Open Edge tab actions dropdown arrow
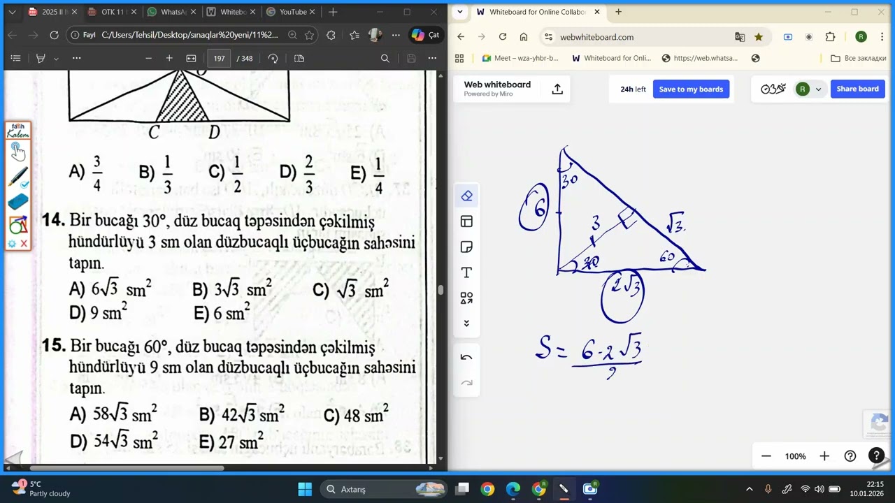Image resolution: width=895 pixels, height=503 pixels. tap(12, 12)
